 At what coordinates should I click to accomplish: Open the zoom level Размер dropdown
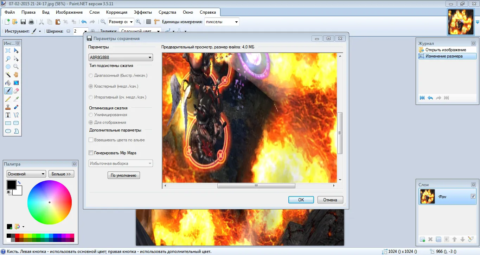pos(121,22)
